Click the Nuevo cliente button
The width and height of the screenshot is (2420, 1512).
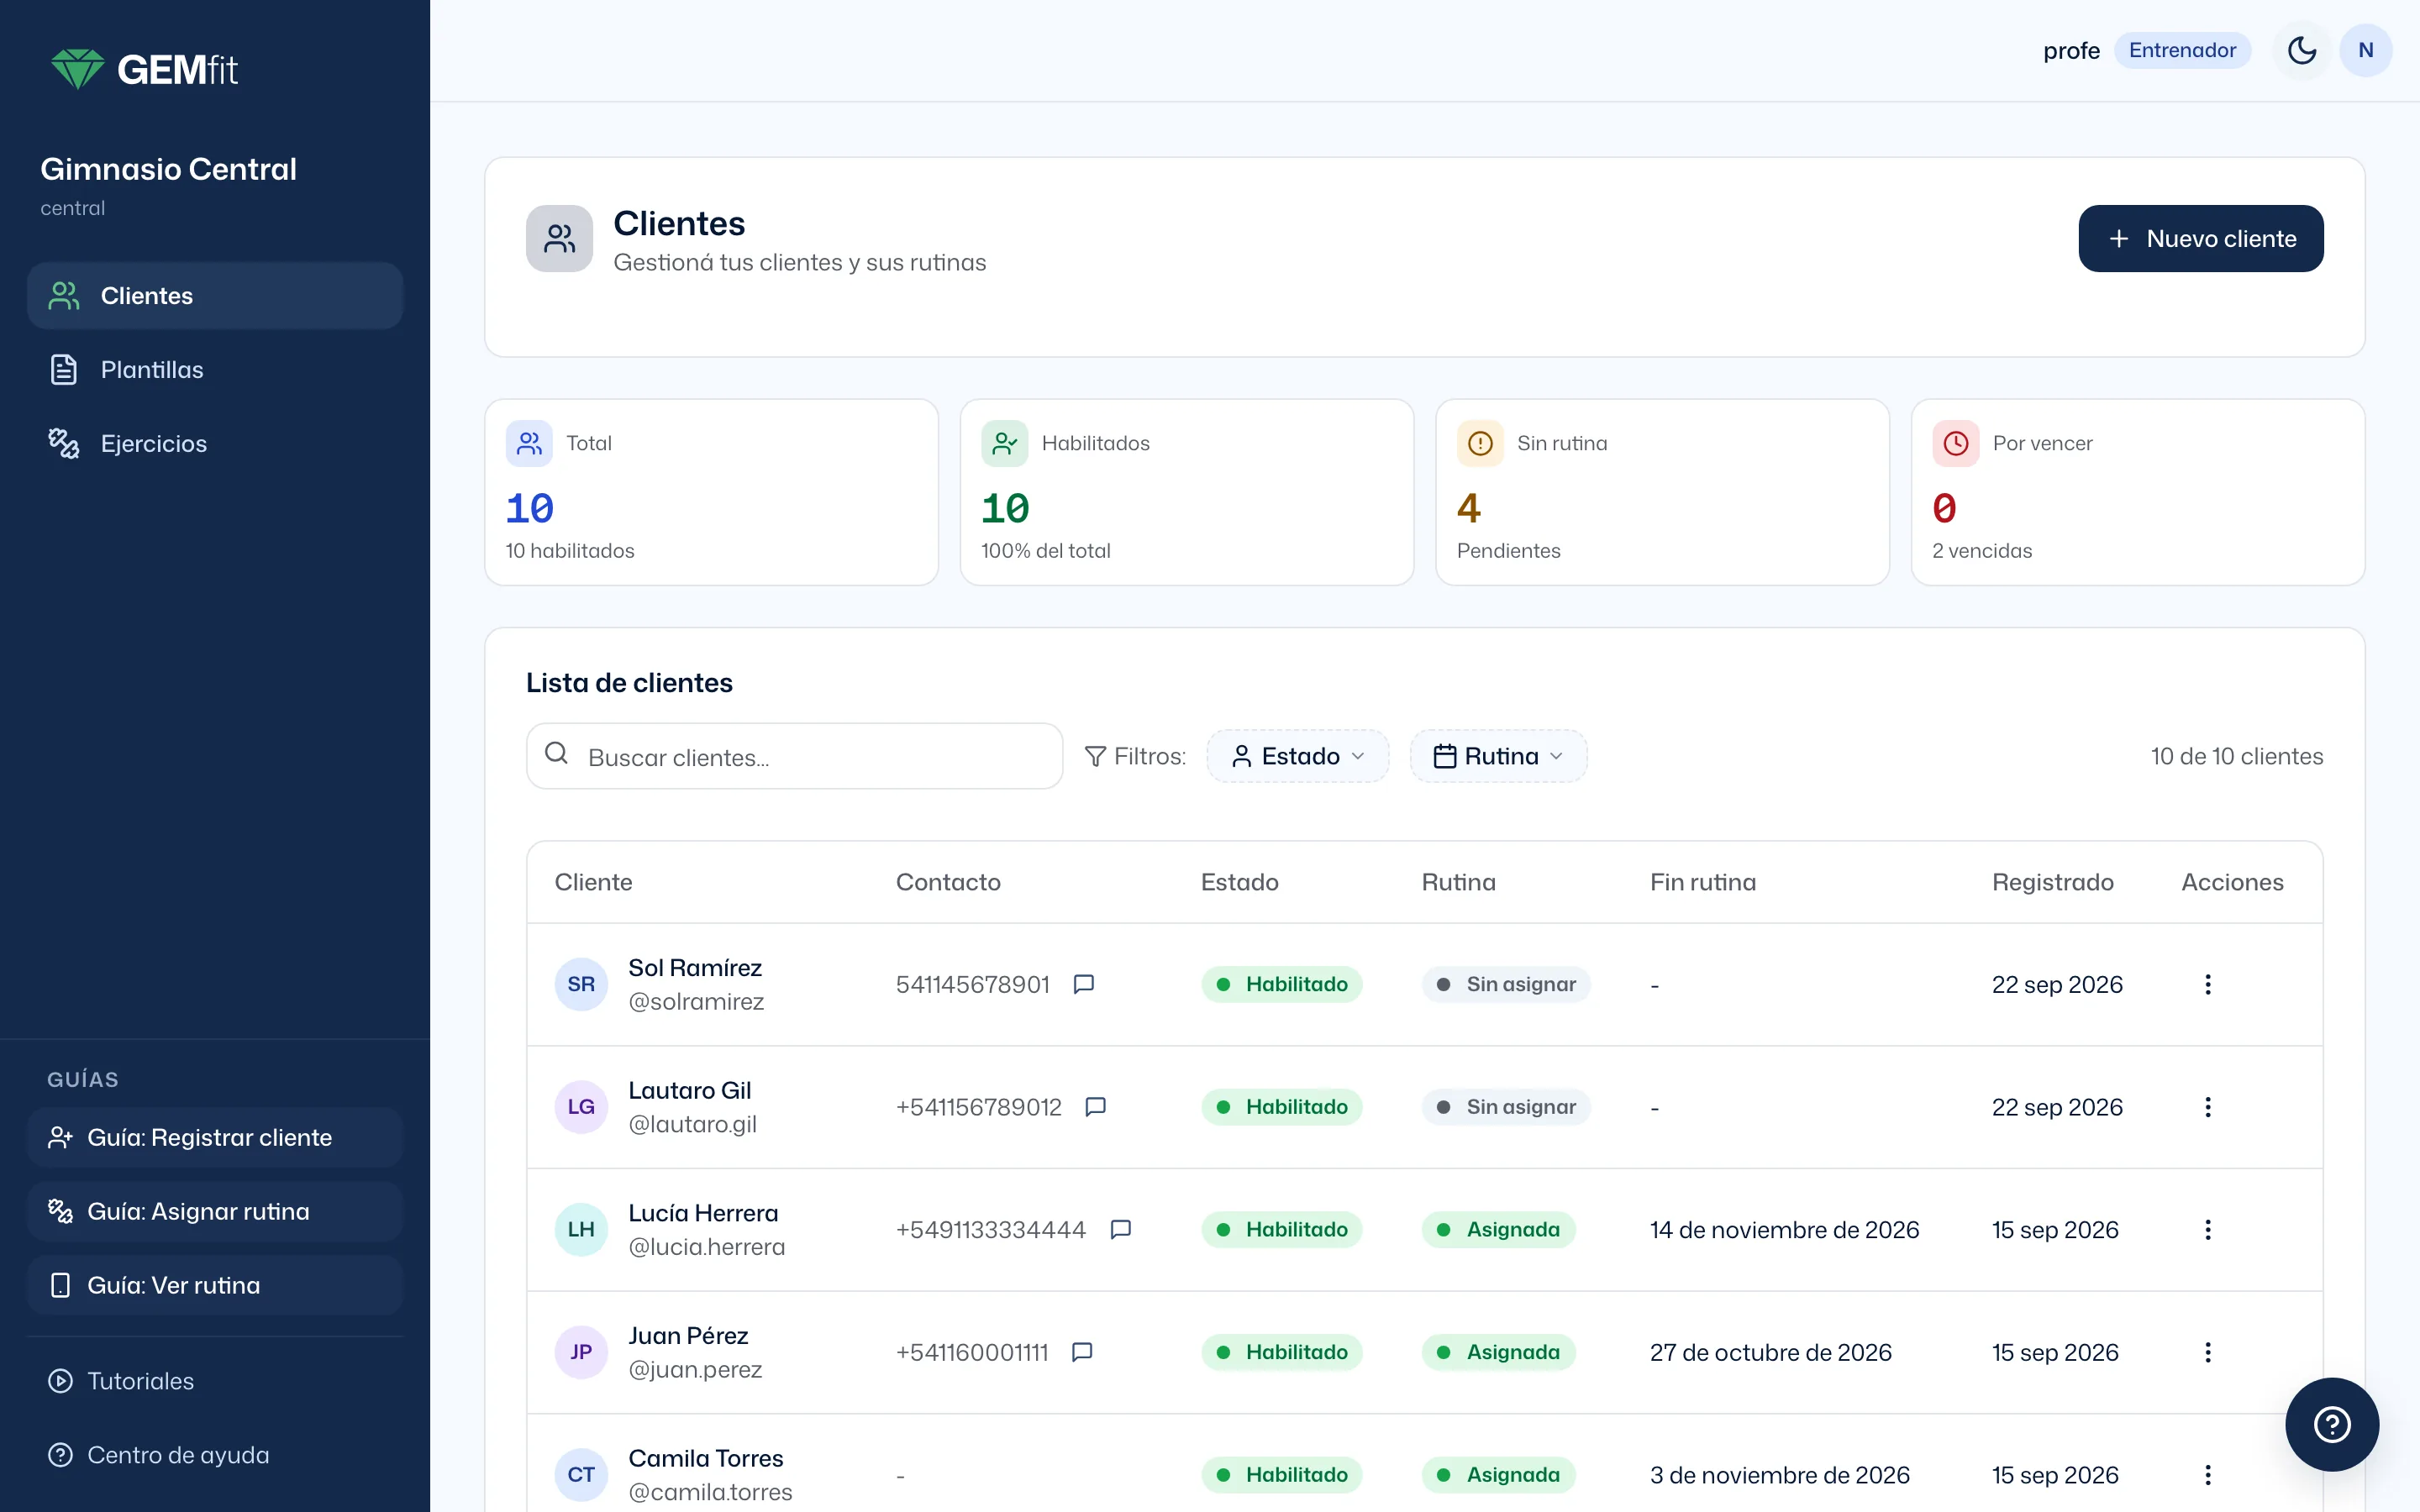[x=2200, y=238]
